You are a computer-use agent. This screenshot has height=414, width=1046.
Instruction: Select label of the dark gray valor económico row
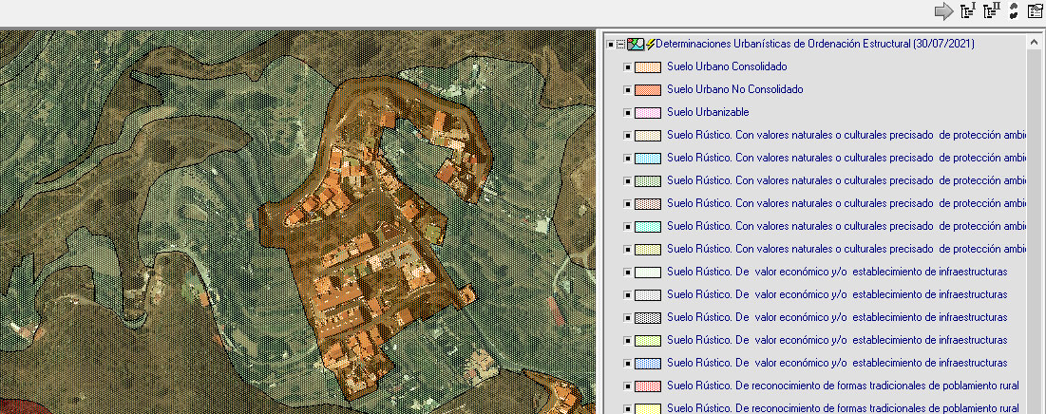coord(837,317)
